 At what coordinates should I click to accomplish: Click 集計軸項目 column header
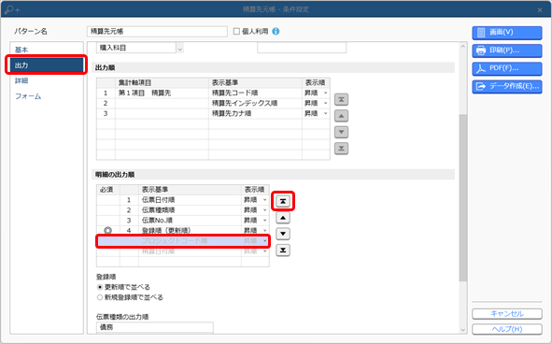tap(162, 83)
